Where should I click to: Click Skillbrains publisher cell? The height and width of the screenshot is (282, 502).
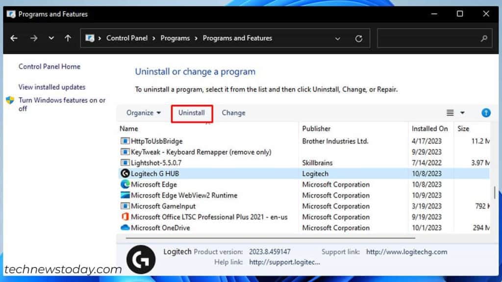(317, 163)
